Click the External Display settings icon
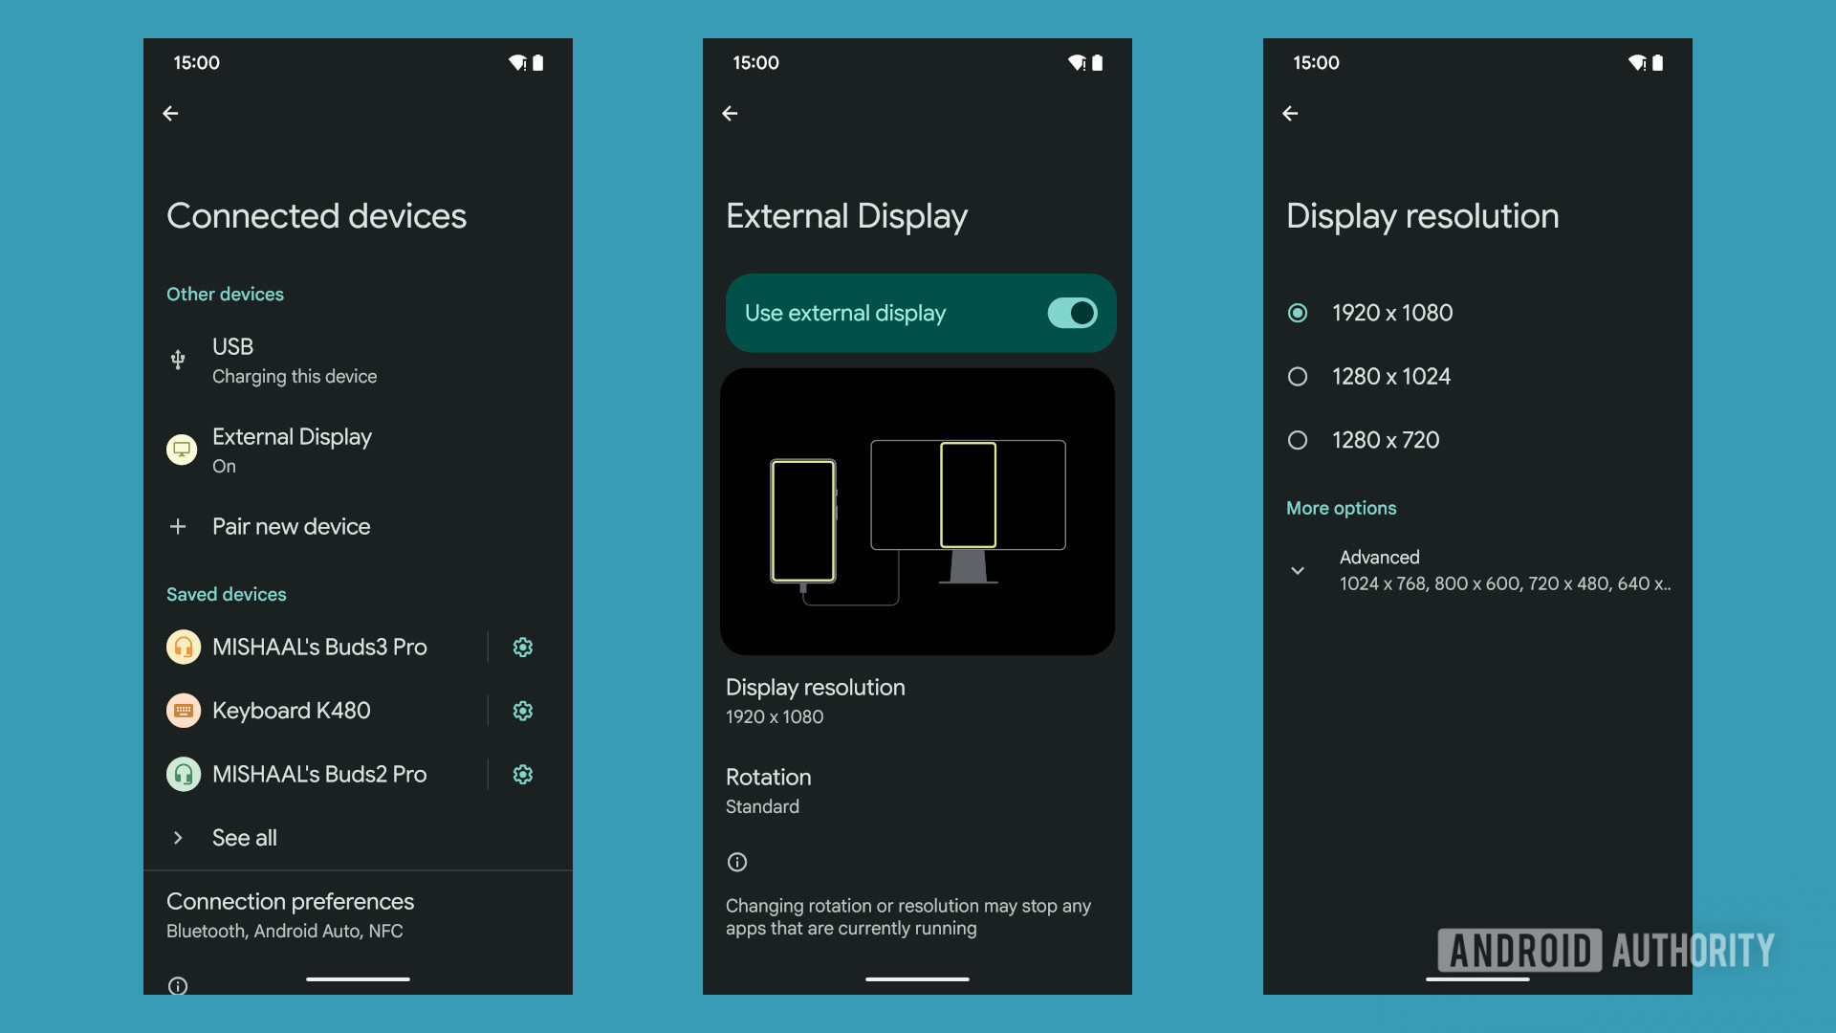Screen dimensions: 1836x1033 182,451
